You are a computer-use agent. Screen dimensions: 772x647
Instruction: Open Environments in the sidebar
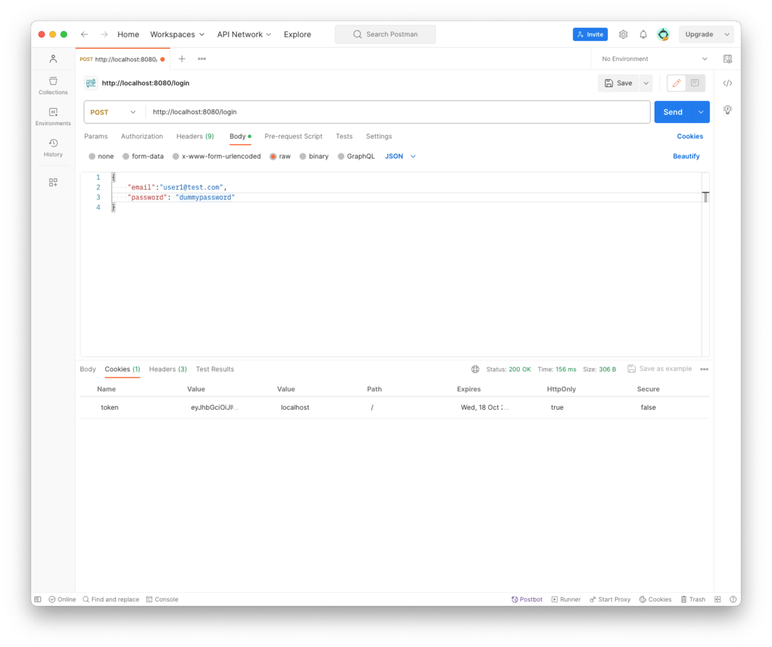(53, 117)
